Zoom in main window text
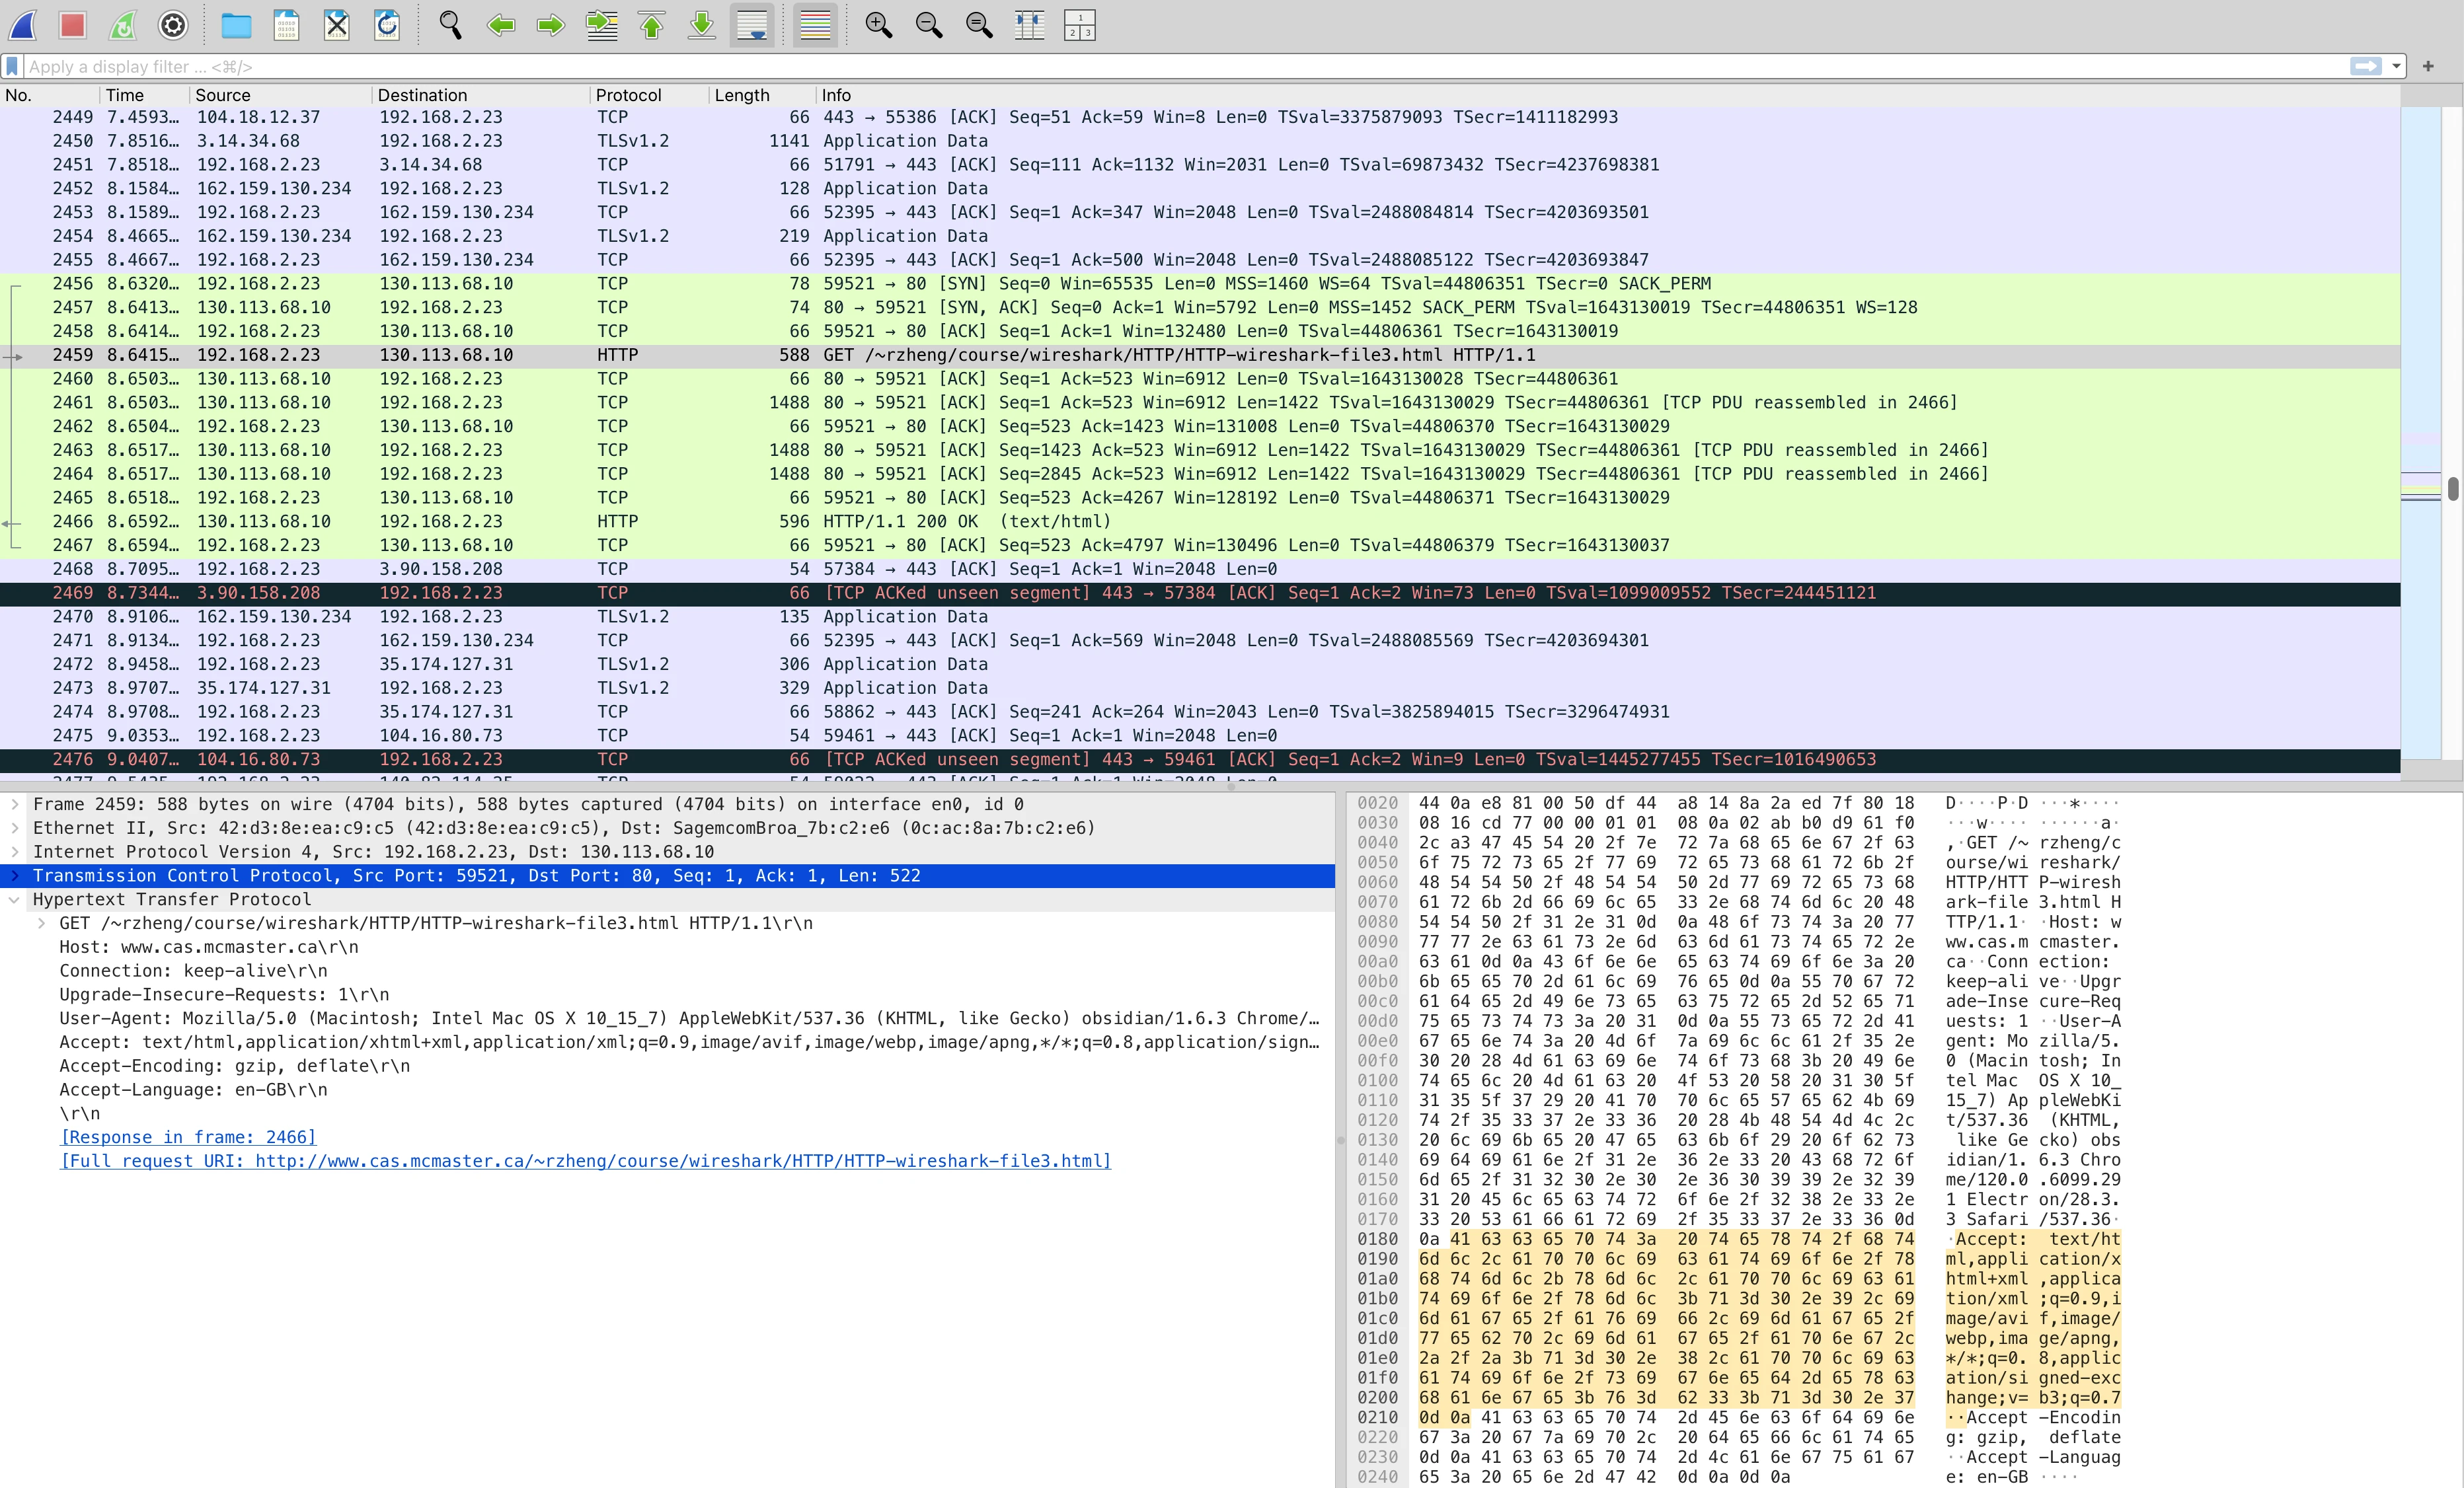 click(x=878, y=25)
